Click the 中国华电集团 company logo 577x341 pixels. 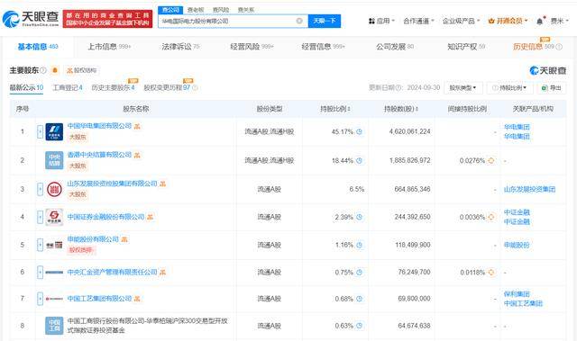(x=54, y=131)
